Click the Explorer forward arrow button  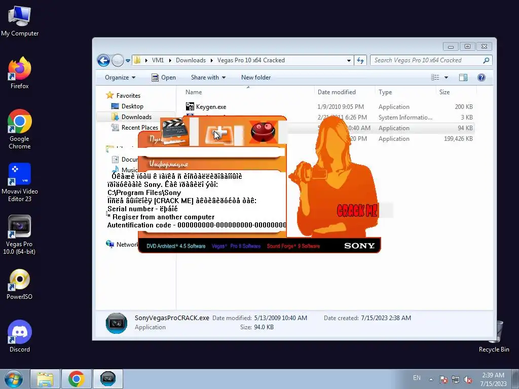click(118, 60)
